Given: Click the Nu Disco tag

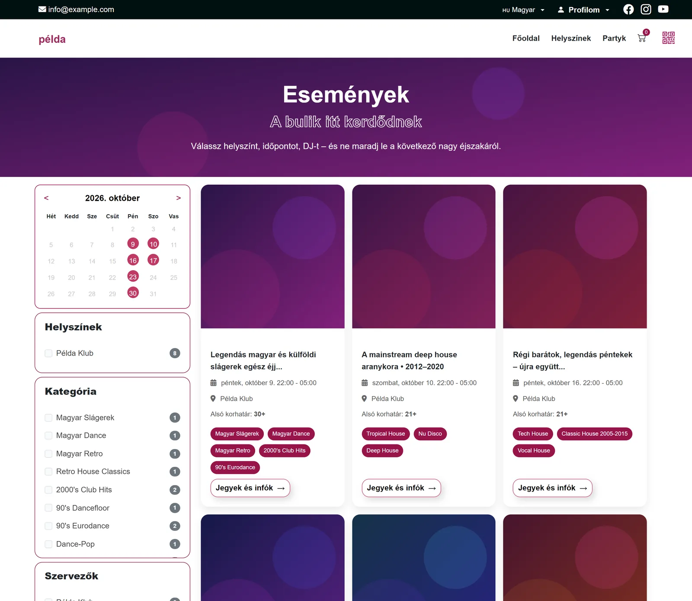Looking at the screenshot, I should 430,434.
